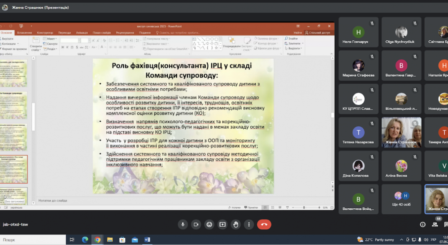Click the Microsoft Edge taskbar icon
Image resolution: width=448 pixels, height=245 pixels.
(85, 240)
